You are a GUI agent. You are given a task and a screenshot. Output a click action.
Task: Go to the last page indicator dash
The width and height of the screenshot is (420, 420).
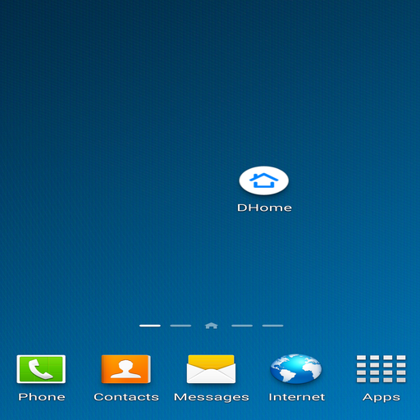pyautogui.click(x=272, y=326)
